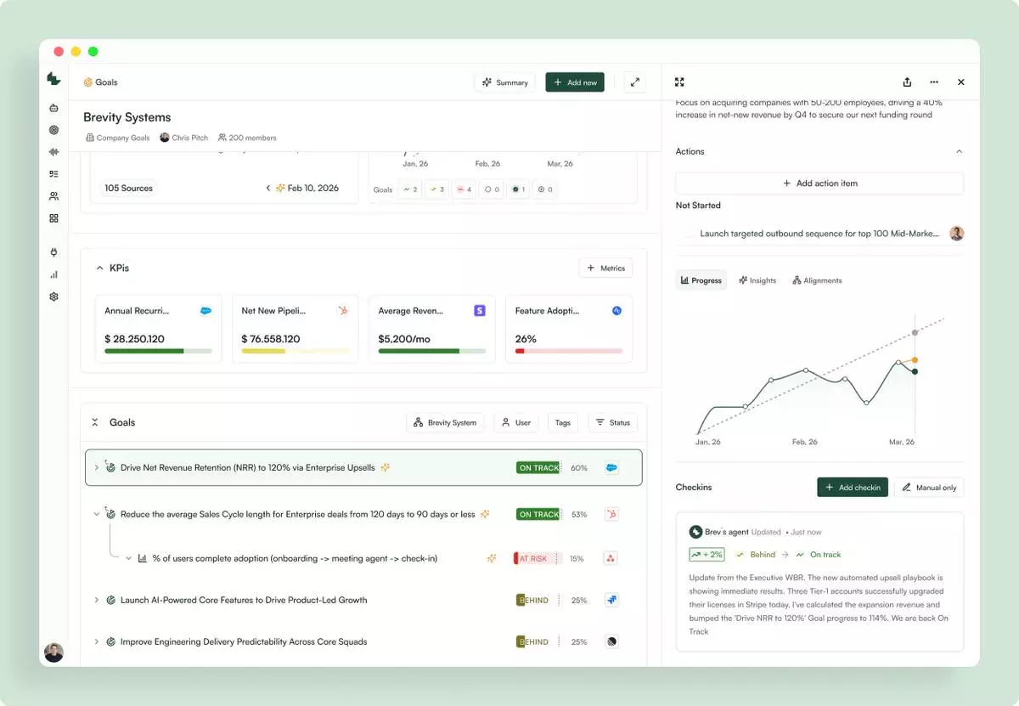Open the Status filter dropdown
1019x706 pixels.
(x=612, y=422)
